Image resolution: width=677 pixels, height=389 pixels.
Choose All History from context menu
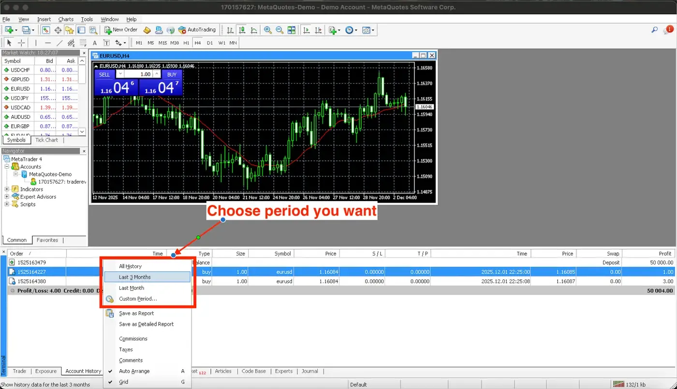click(x=147, y=266)
